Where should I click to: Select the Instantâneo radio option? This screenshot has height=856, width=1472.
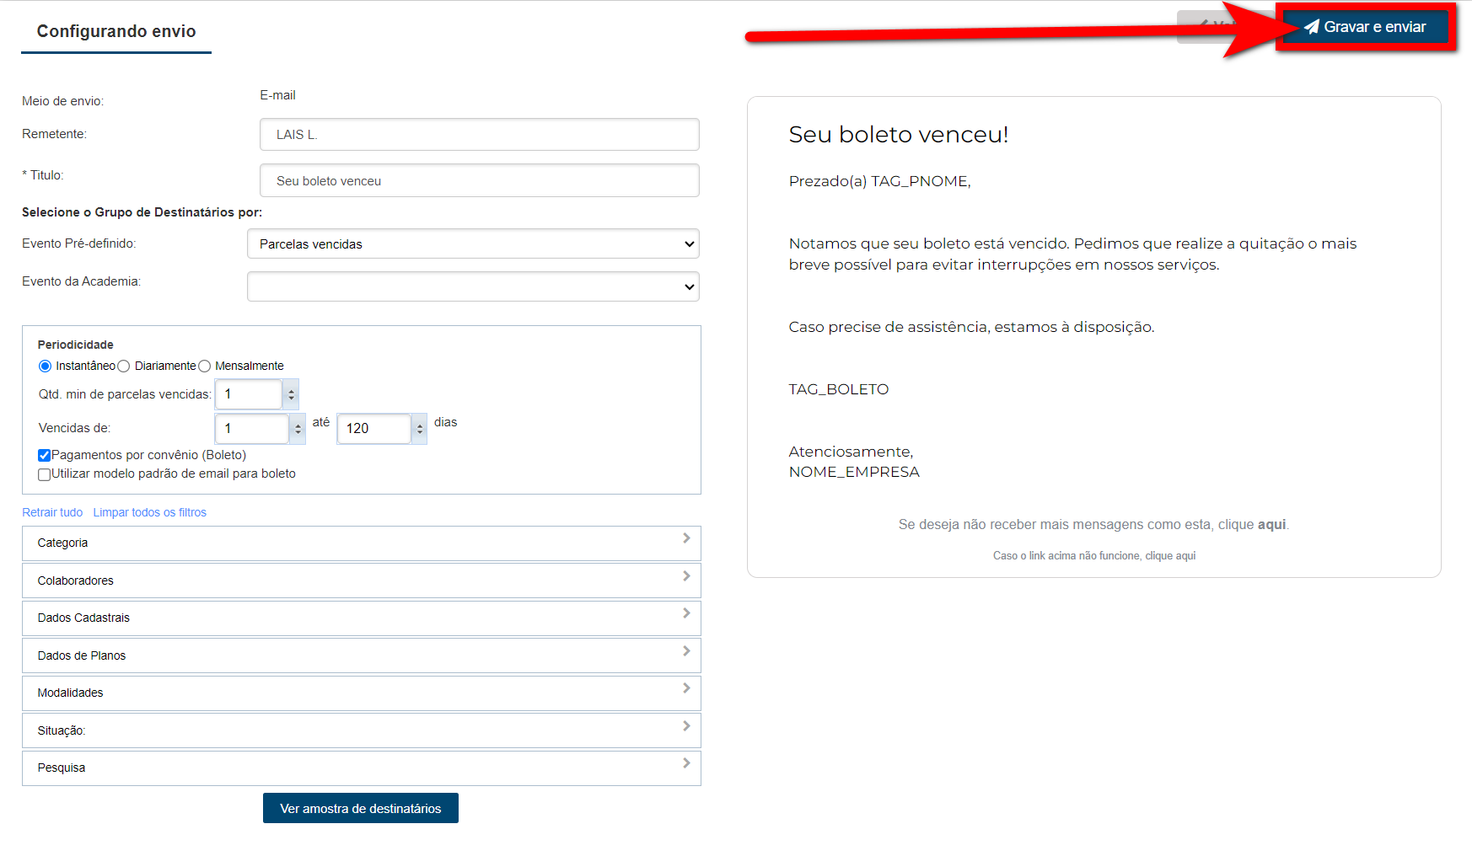(x=46, y=366)
